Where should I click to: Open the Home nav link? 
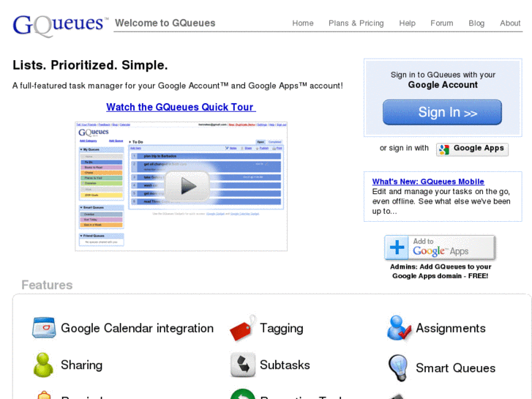click(303, 23)
